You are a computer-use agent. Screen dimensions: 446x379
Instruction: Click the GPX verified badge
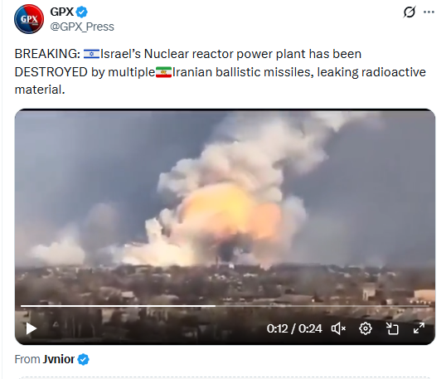(82, 12)
